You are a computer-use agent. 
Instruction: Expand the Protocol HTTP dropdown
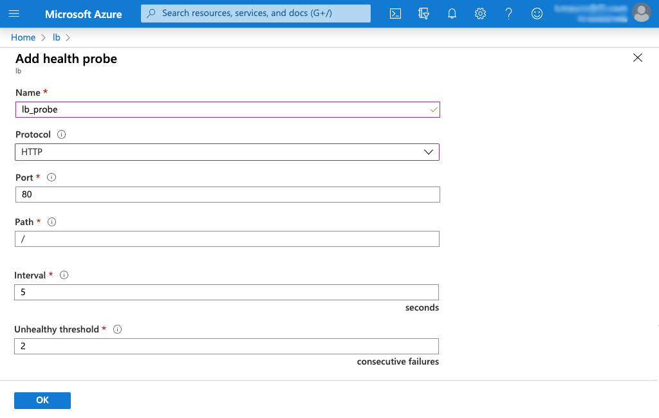point(227,152)
